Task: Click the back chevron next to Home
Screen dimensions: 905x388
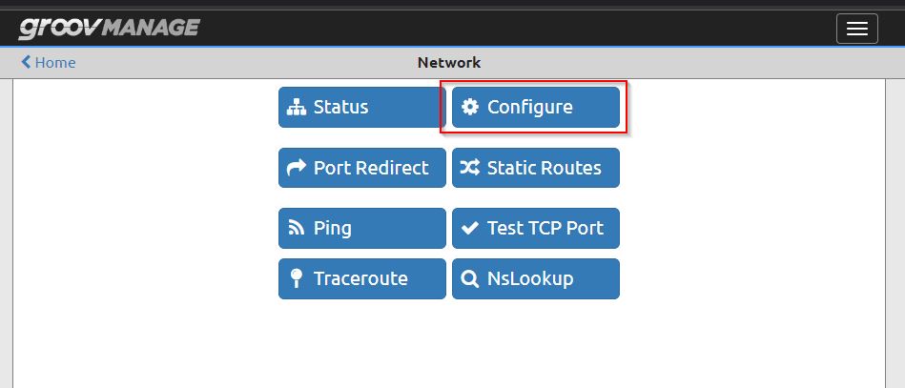Action: [26, 62]
